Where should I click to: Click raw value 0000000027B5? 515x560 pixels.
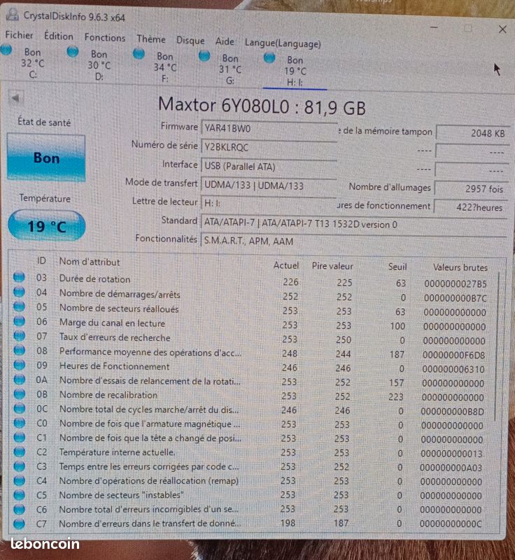point(456,284)
